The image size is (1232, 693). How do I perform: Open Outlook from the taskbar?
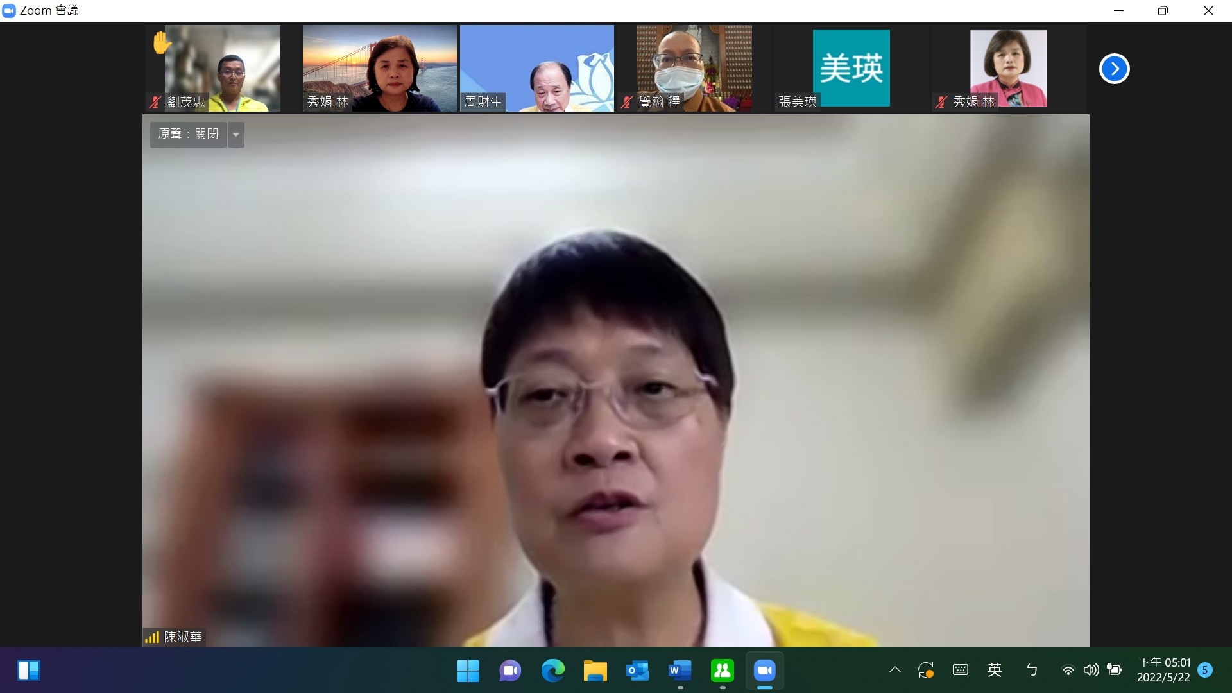pos(637,671)
